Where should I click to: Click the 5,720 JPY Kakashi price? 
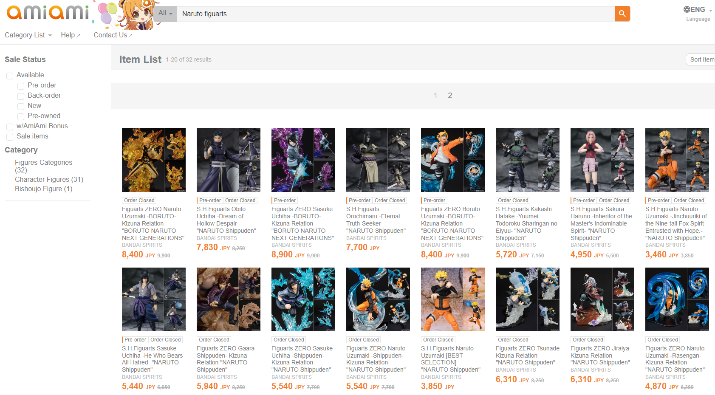click(512, 255)
